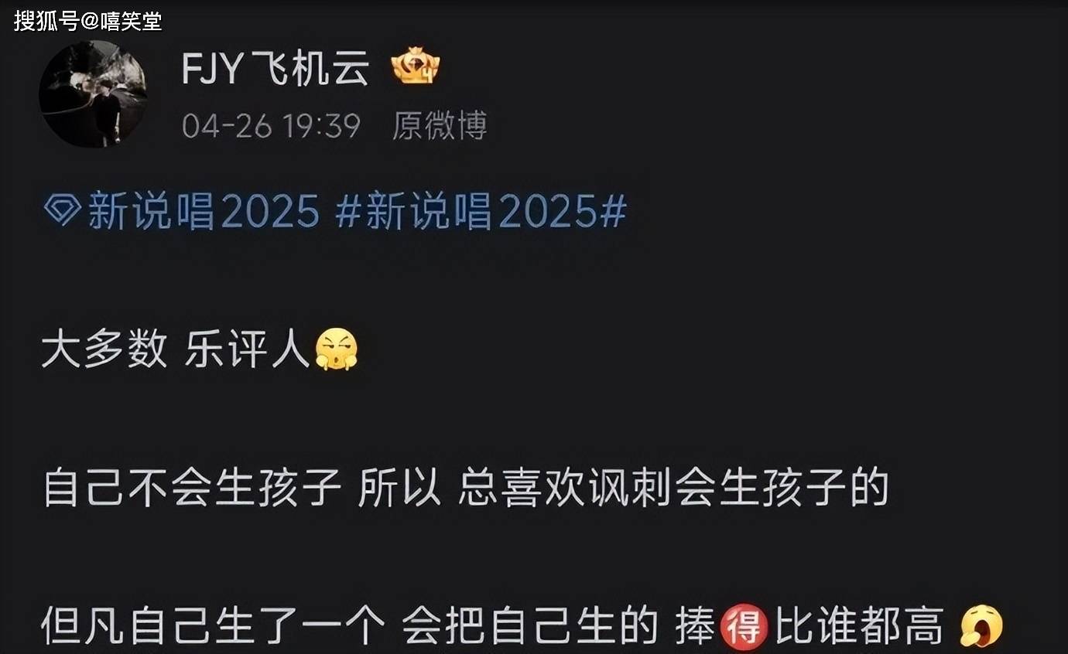Click the phrase 会把自己生的

click(530, 625)
